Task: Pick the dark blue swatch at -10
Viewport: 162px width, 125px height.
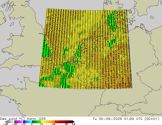Action: (x=24, y=122)
